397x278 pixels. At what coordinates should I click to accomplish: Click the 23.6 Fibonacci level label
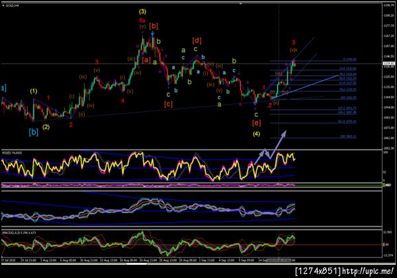(347, 69)
